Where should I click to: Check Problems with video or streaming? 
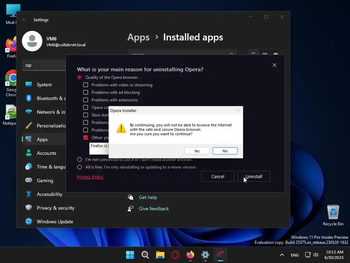click(85, 85)
